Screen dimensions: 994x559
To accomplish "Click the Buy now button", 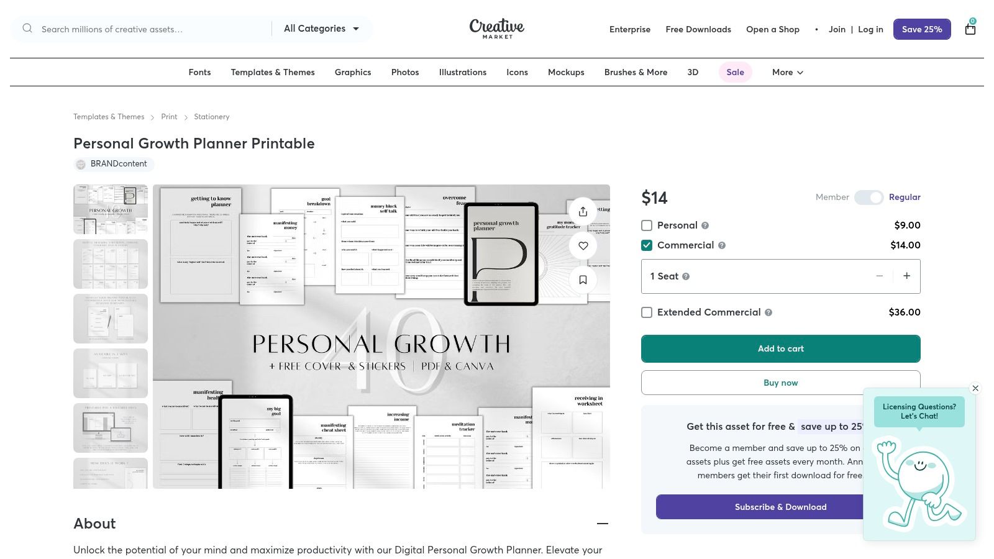I will pyautogui.click(x=780, y=383).
